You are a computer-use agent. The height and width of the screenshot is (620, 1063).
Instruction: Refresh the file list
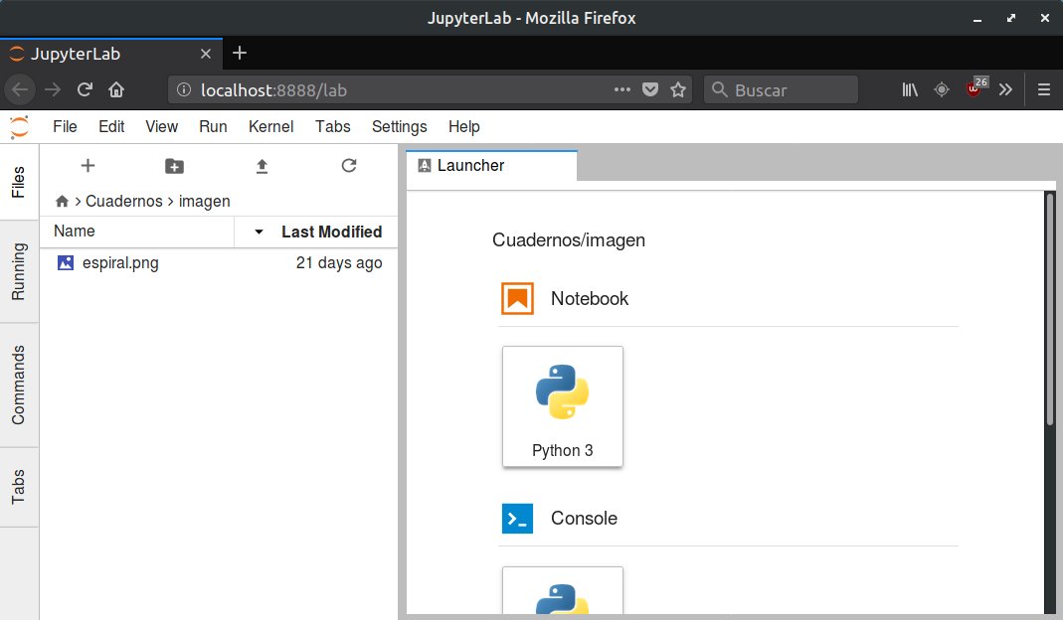click(348, 166)
